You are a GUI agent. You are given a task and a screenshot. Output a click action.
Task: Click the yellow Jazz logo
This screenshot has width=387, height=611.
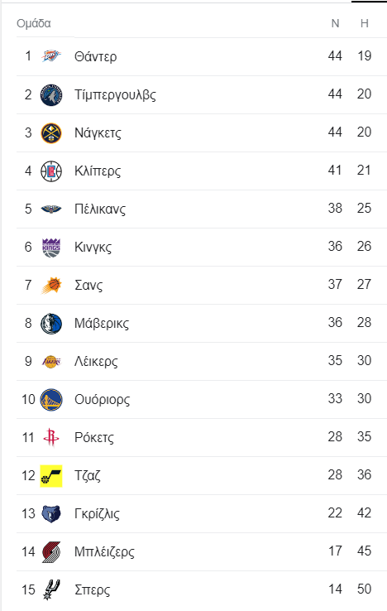coord(51,476)
